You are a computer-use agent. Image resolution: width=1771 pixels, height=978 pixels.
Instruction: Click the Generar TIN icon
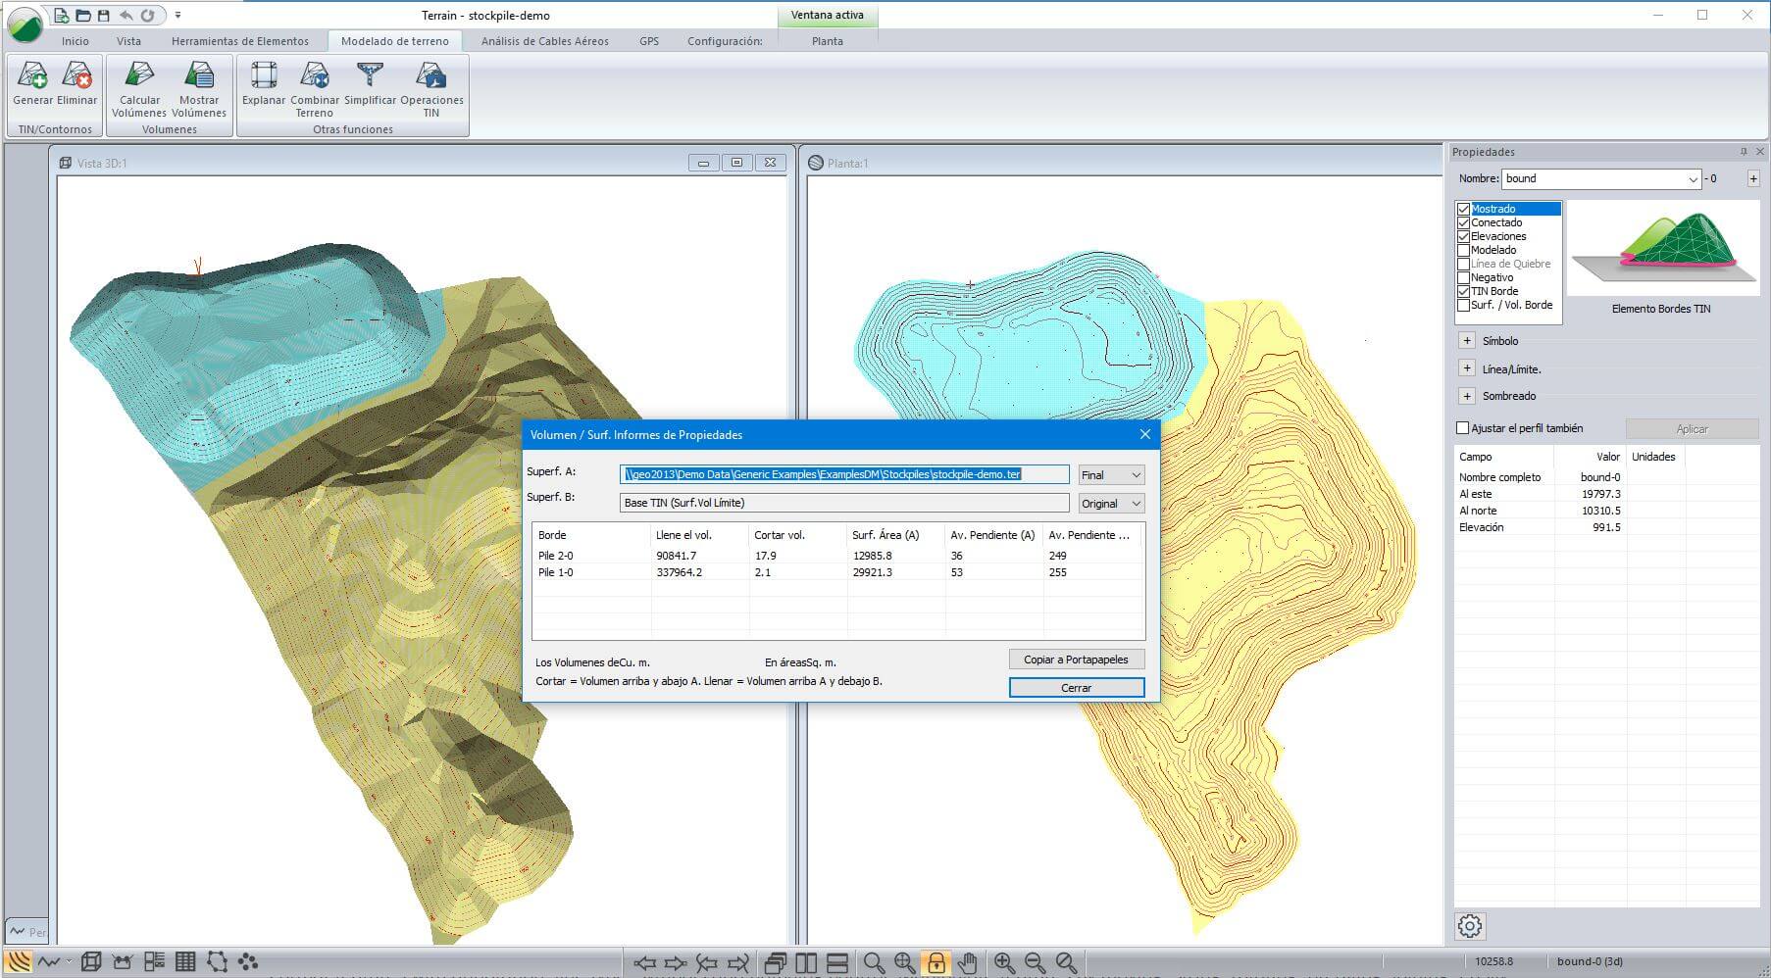point(32,76)
